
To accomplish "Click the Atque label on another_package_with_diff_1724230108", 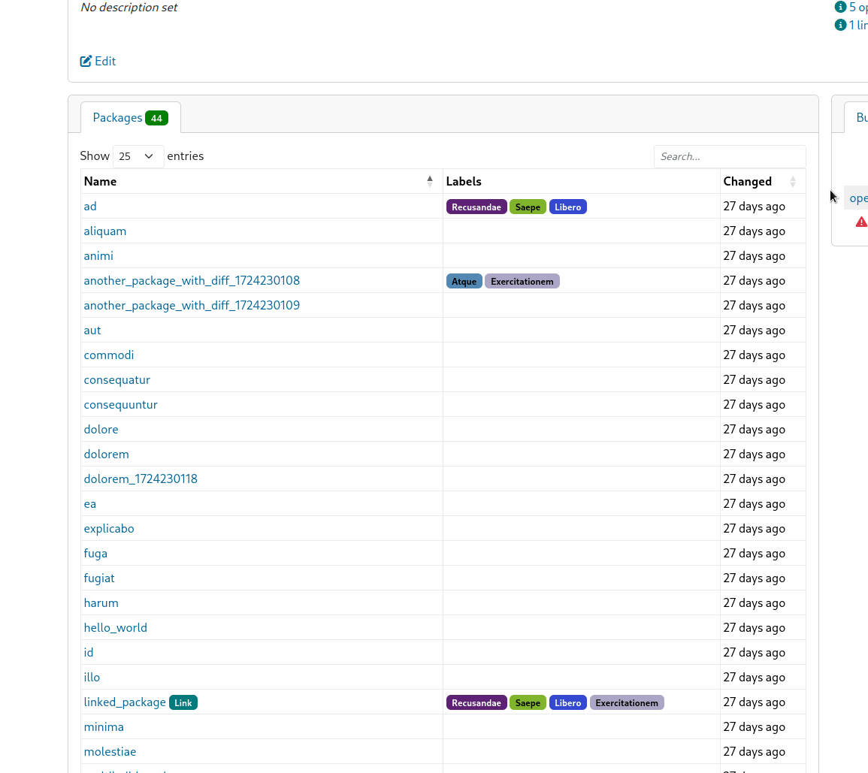I will click(464, 281).
